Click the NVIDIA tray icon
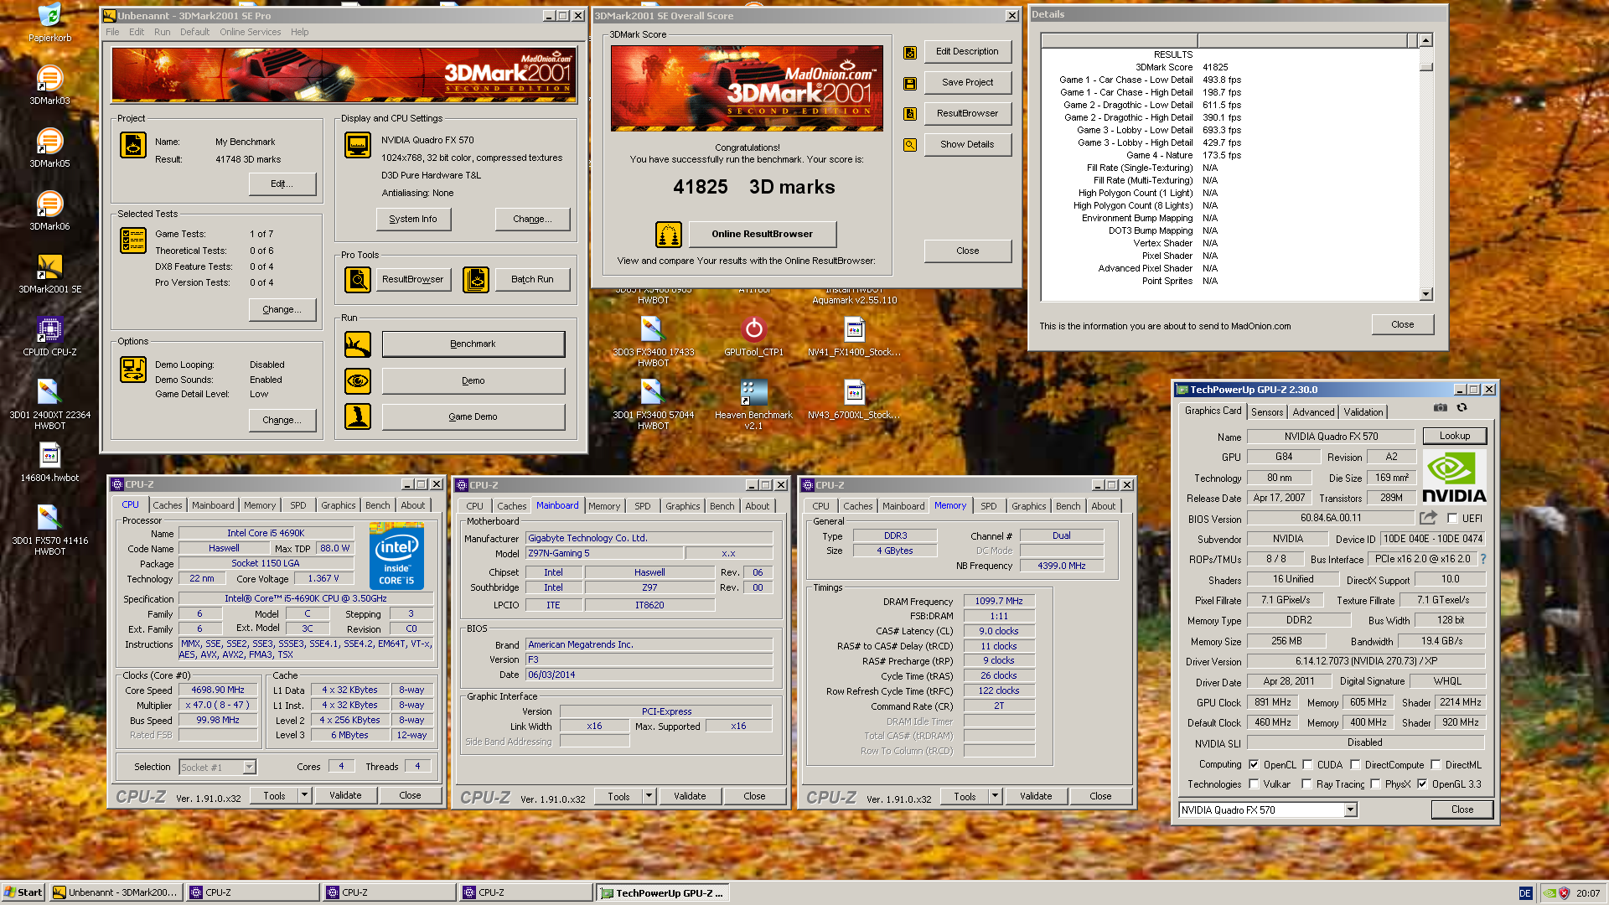Viewport: 1609px width, 905px height. 1550,893
